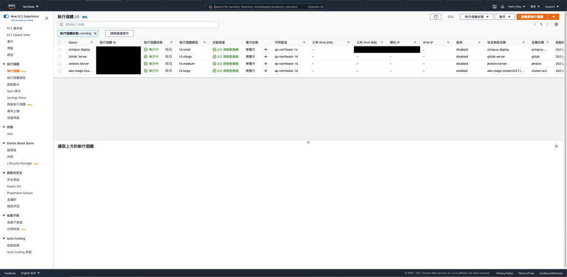Open the Privacy Policy footer link

[x=504, y=273]
